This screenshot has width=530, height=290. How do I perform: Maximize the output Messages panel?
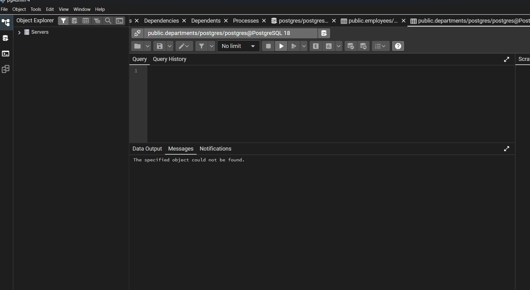506,149
